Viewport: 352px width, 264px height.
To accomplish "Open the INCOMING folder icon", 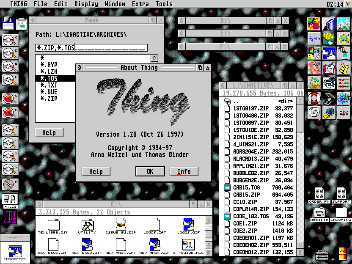I will [x=341, y=214].
